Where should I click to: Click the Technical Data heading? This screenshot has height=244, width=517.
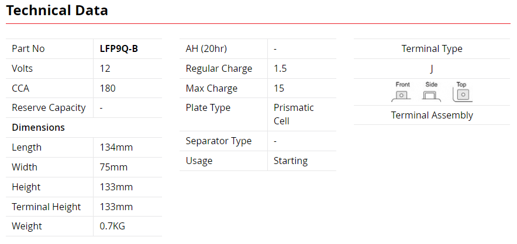click(x=57, y=11)
